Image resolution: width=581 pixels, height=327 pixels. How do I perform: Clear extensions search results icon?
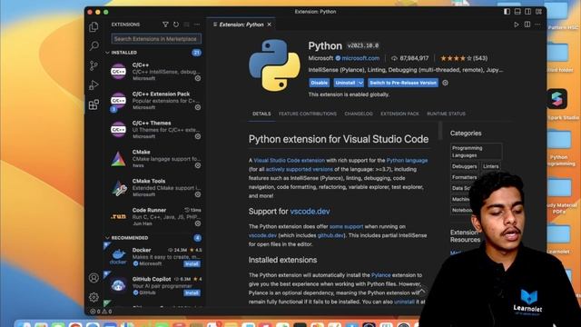coord(186,25)
